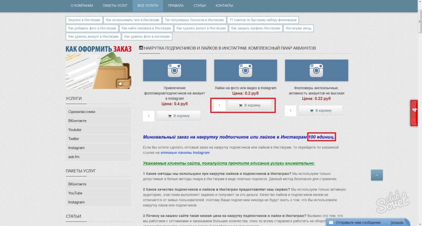
Task: Open the 'Контакты' menu item
Action: (x=224, y=6)
